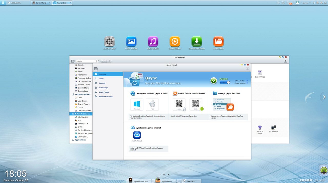This screenshot has height=183, width=328.
Task: Select Hardware in Control Panel tree
Action: (81, 68)
